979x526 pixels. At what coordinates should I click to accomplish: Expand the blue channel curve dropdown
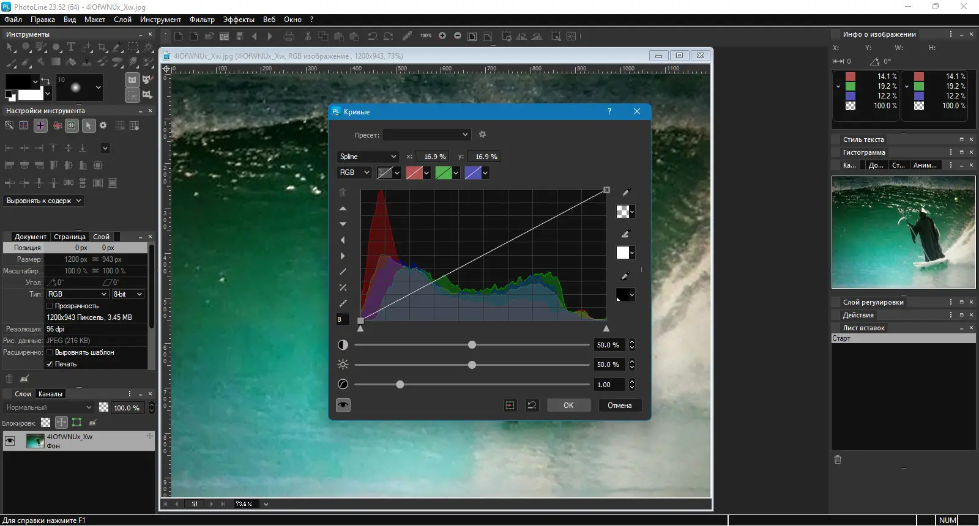485,173
